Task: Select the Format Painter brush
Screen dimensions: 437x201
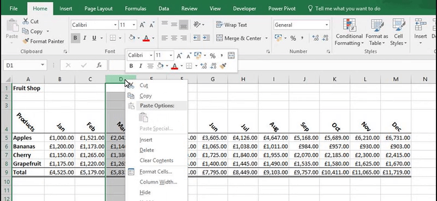Action: pos(26,42)
